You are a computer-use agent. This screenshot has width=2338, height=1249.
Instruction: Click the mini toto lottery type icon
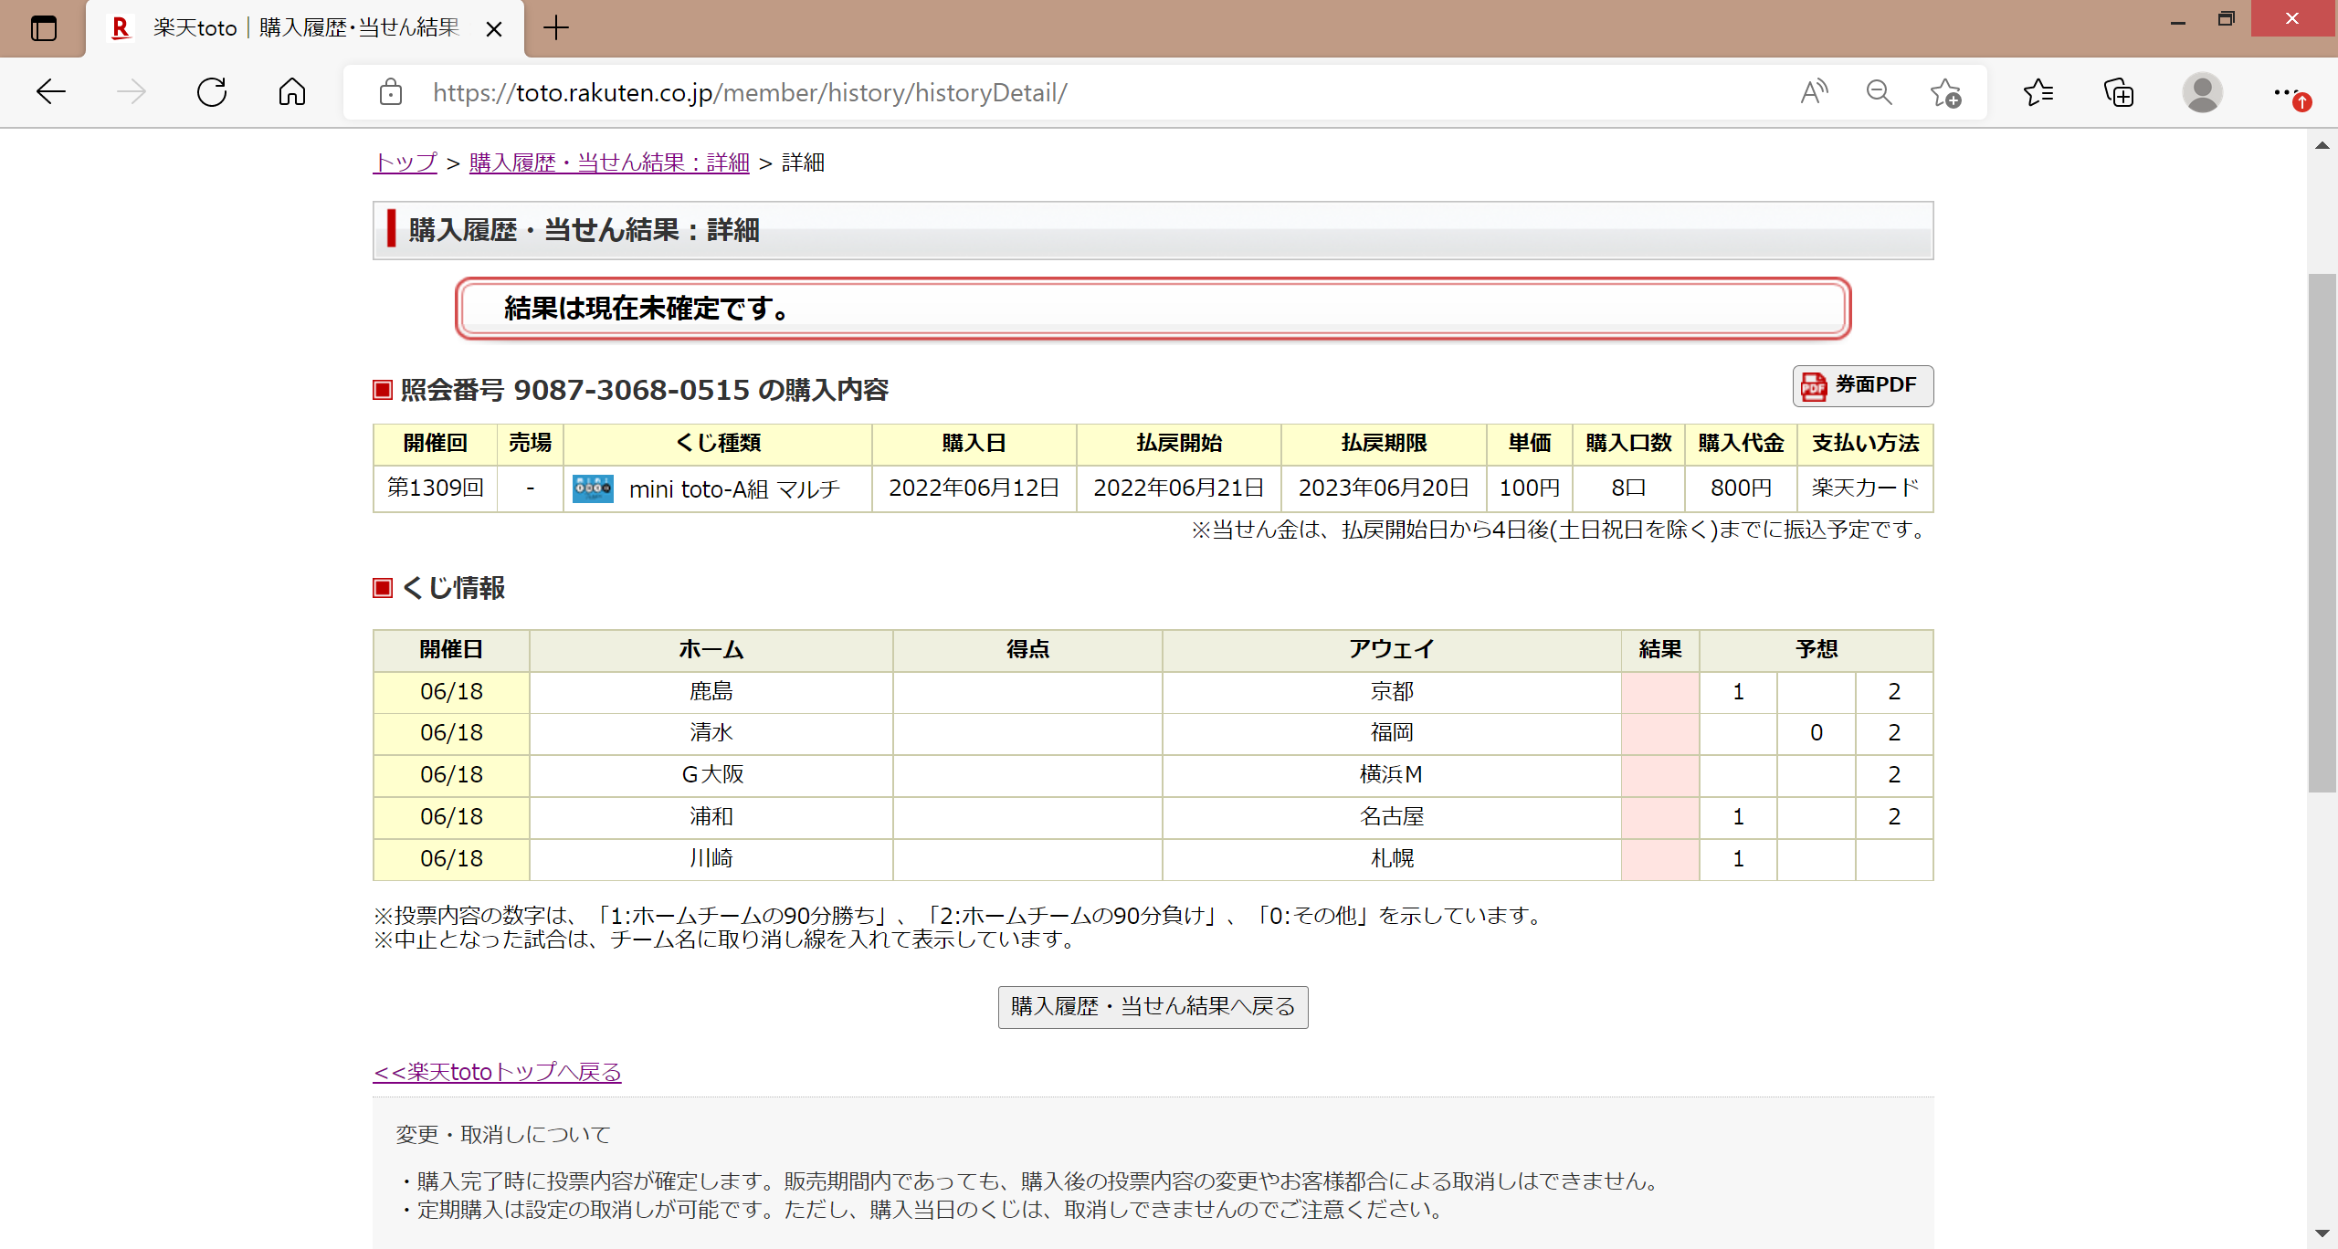point(593,488)
